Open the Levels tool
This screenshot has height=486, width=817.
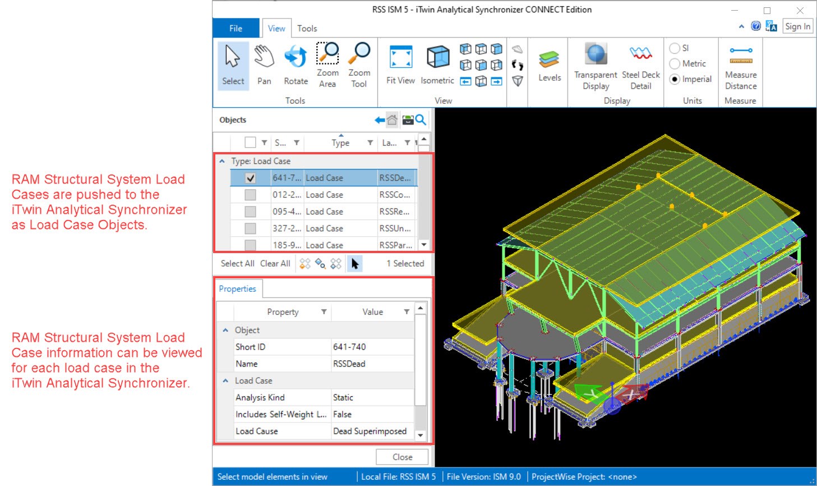pos(550,66)
